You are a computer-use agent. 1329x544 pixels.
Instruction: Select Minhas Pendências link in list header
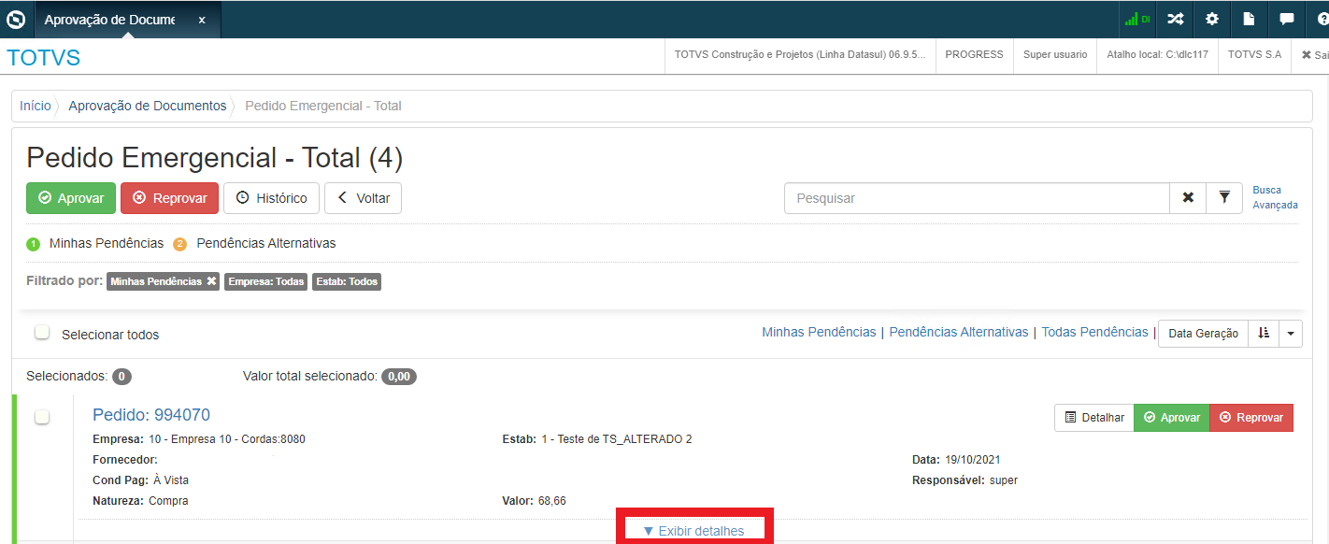(x=819, y=332)
